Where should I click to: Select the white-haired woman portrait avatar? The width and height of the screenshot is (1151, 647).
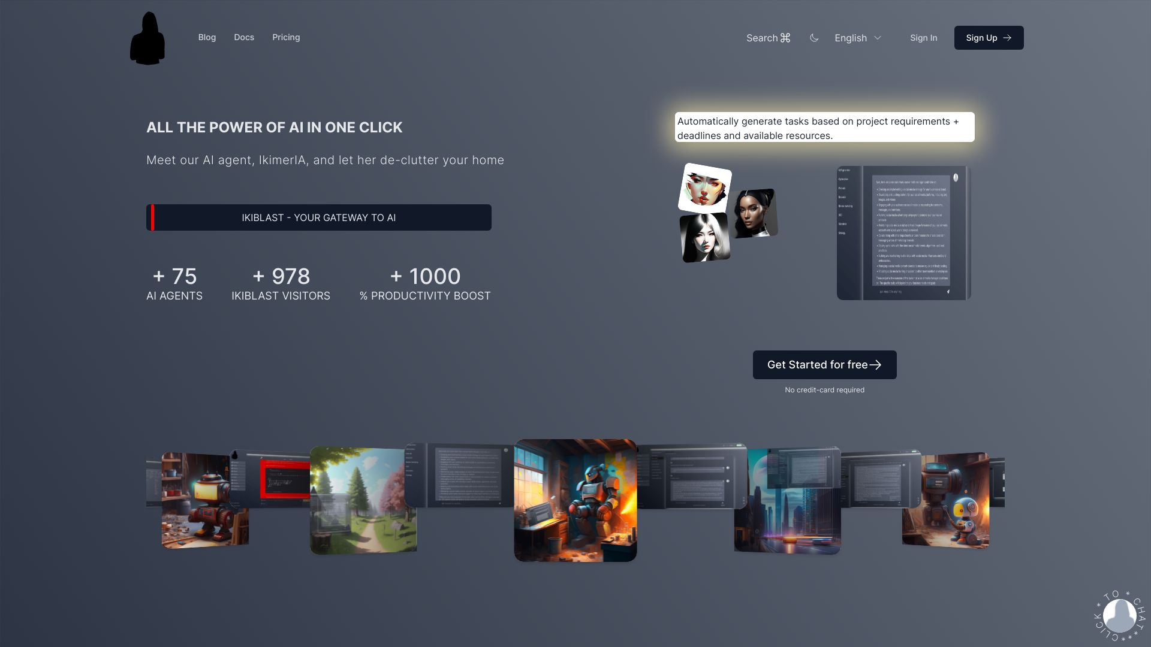point(704,238)
